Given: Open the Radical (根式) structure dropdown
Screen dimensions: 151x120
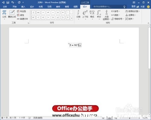Looking at the screenshot, I should click(x=92, y=15).
